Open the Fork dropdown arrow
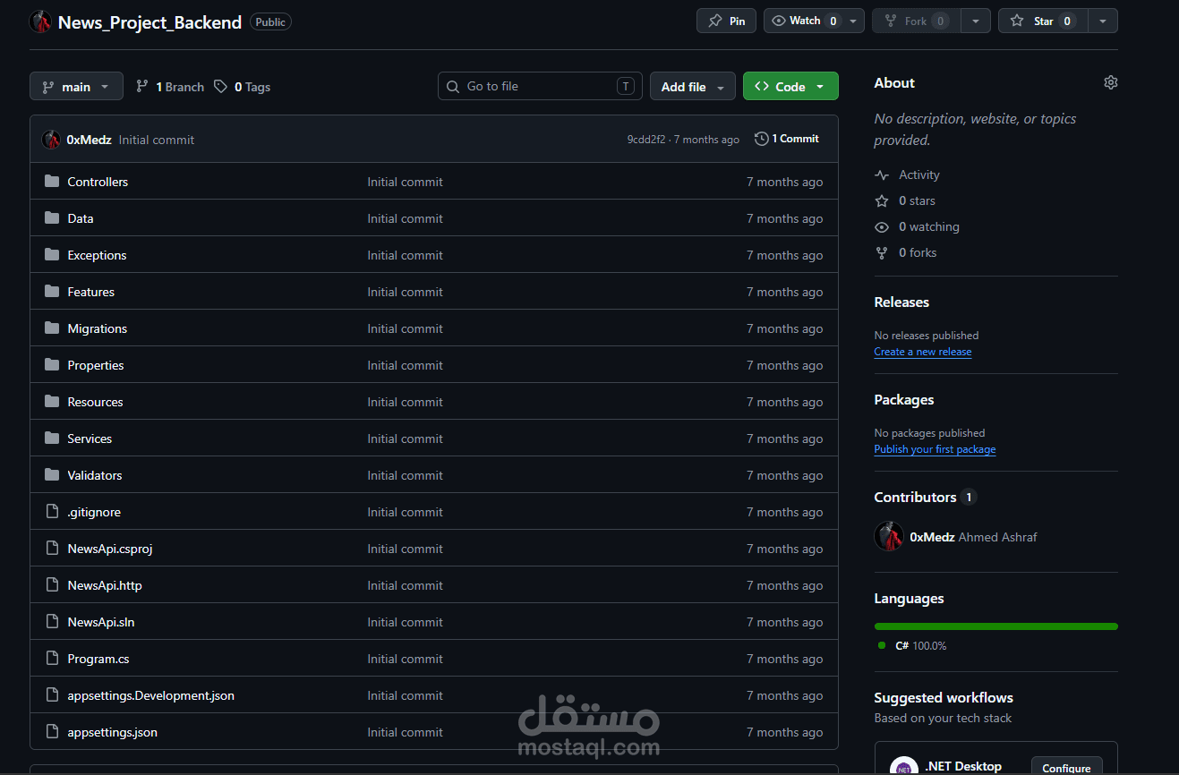 [x=976, y=21]
